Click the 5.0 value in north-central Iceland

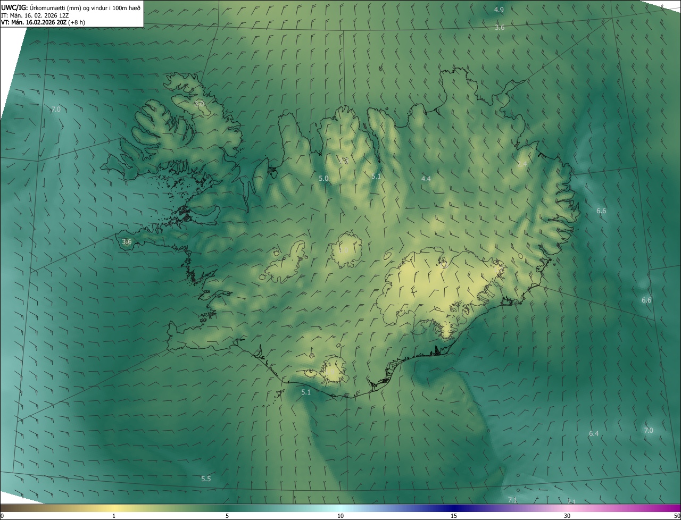click(x=323, y=179)
